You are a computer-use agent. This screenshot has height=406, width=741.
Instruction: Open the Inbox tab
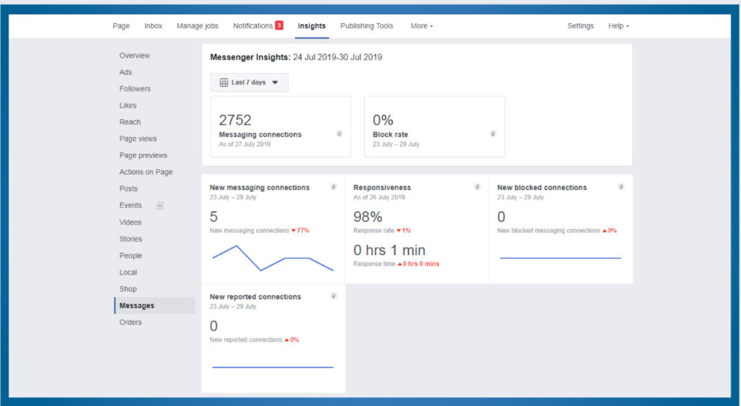pos(153,26)
